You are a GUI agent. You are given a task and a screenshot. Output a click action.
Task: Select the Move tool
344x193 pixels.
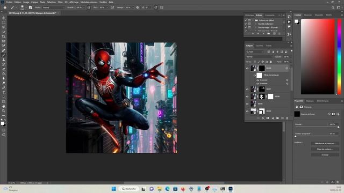(x=4, y=18)
